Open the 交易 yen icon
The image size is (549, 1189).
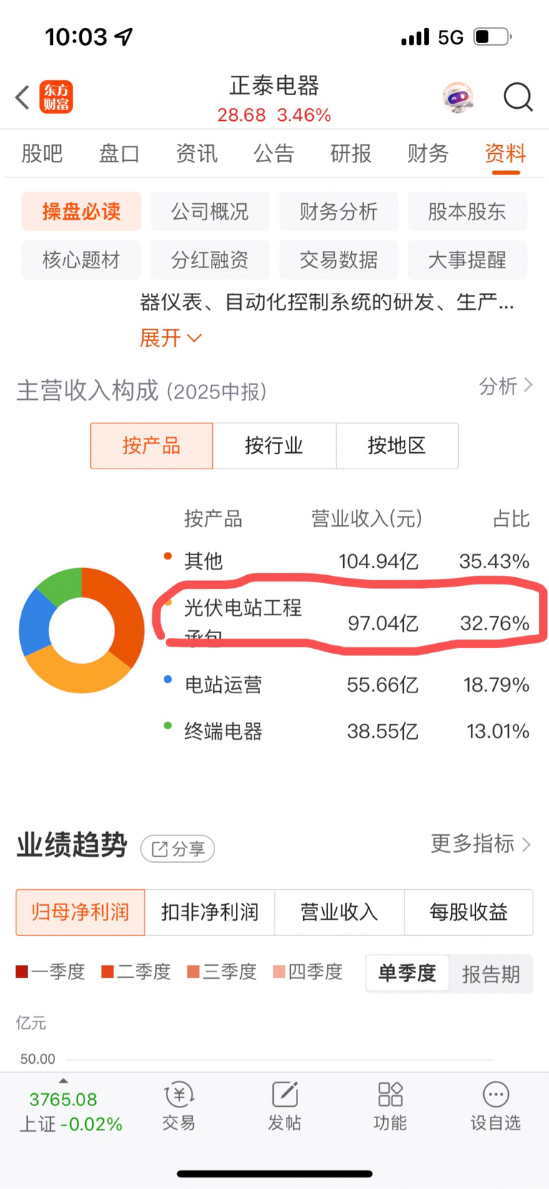179,1095
